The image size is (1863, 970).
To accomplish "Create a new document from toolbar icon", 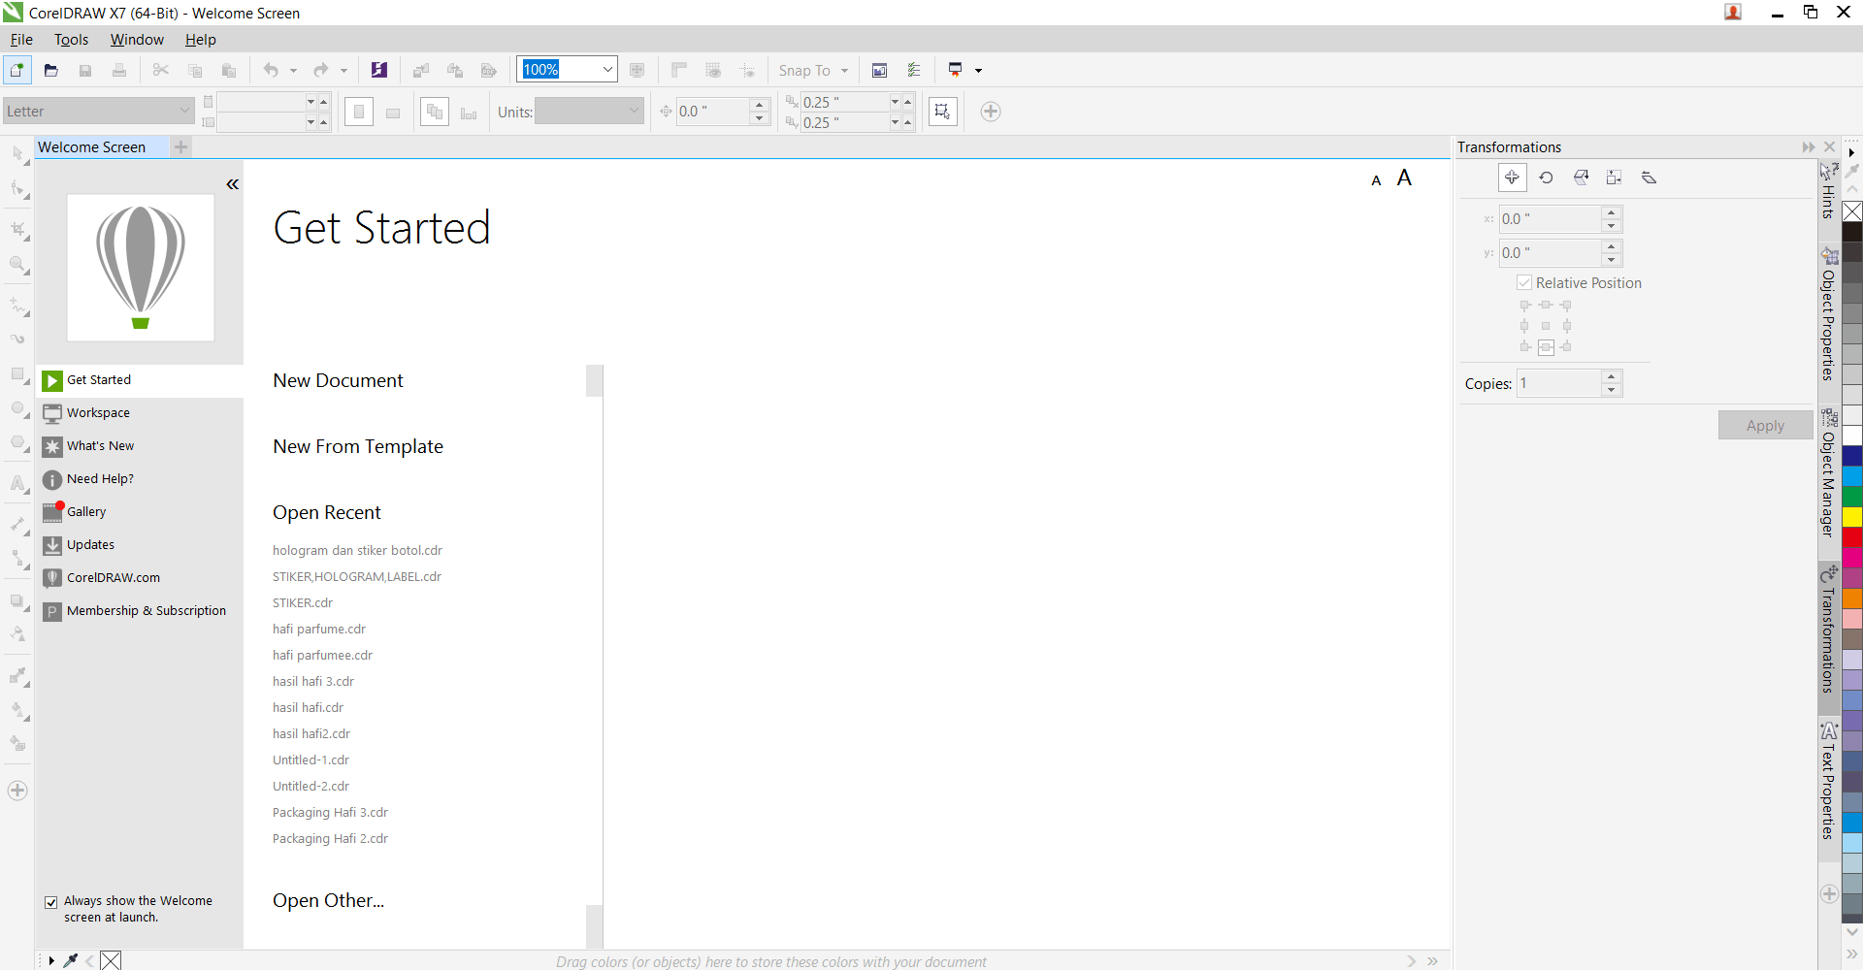I will [x=16, y=70].
